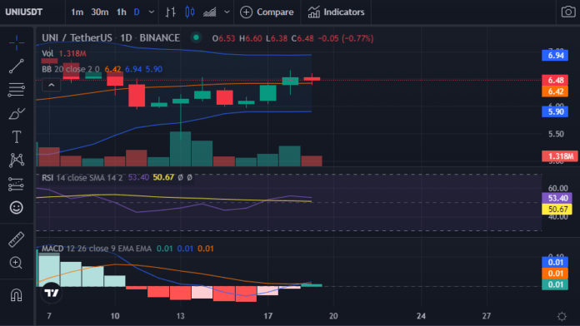
Task: Click the 53.40 RSI value label
Action: [557, 198]
